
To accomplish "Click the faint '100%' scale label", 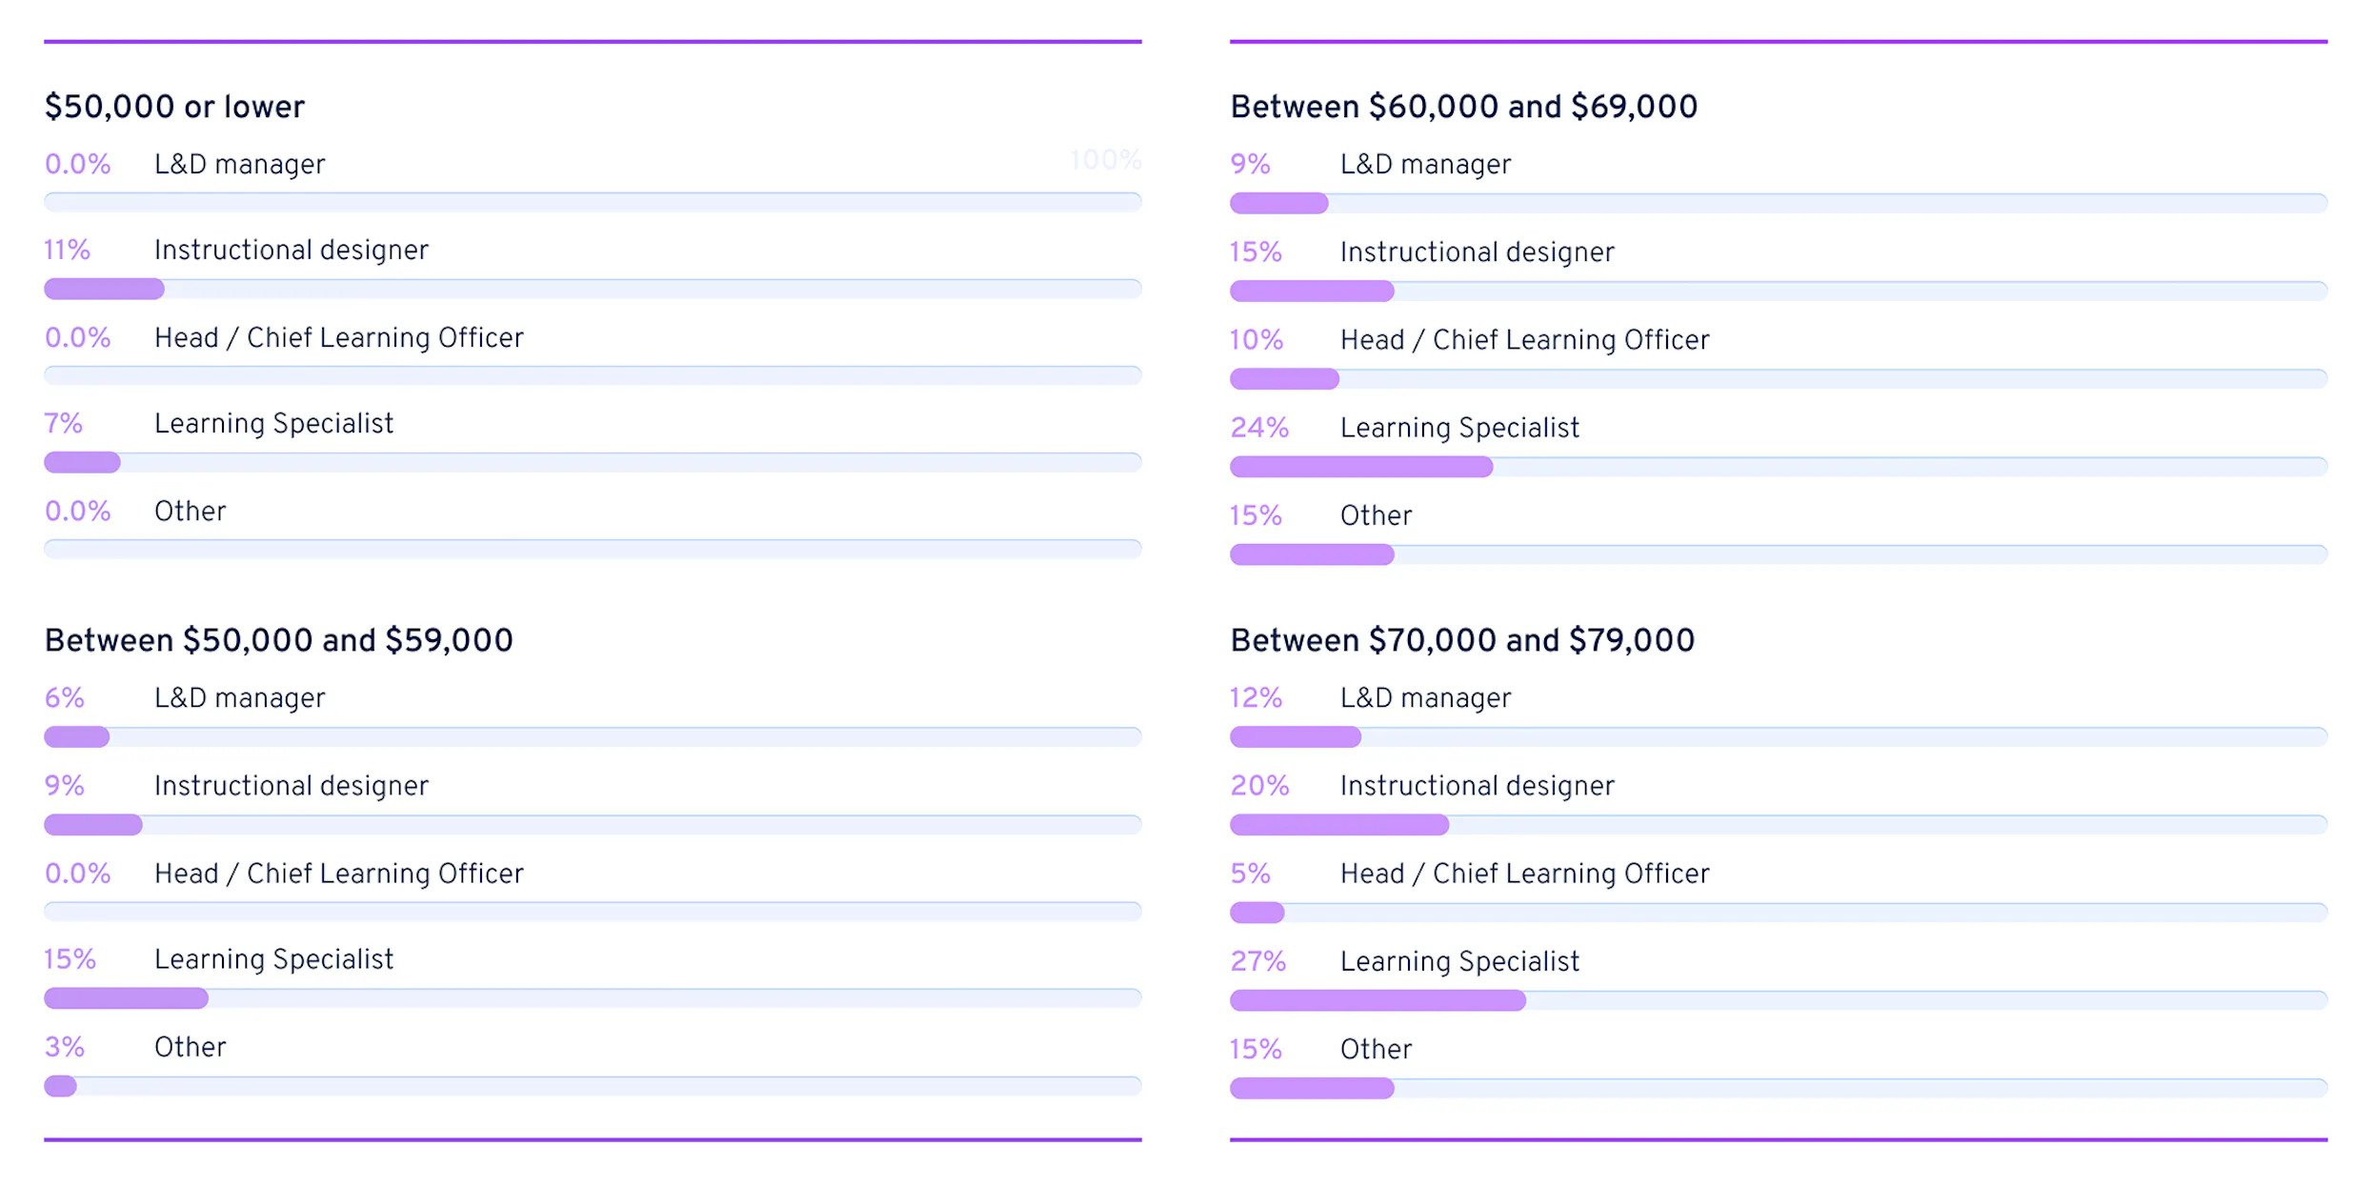I will 1105,160.
